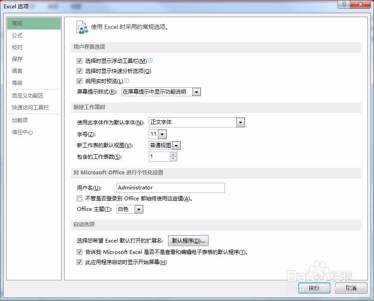The height and width of the screenshot is (301, 374).
Task: Open the 语言 category
Action: 34,71
